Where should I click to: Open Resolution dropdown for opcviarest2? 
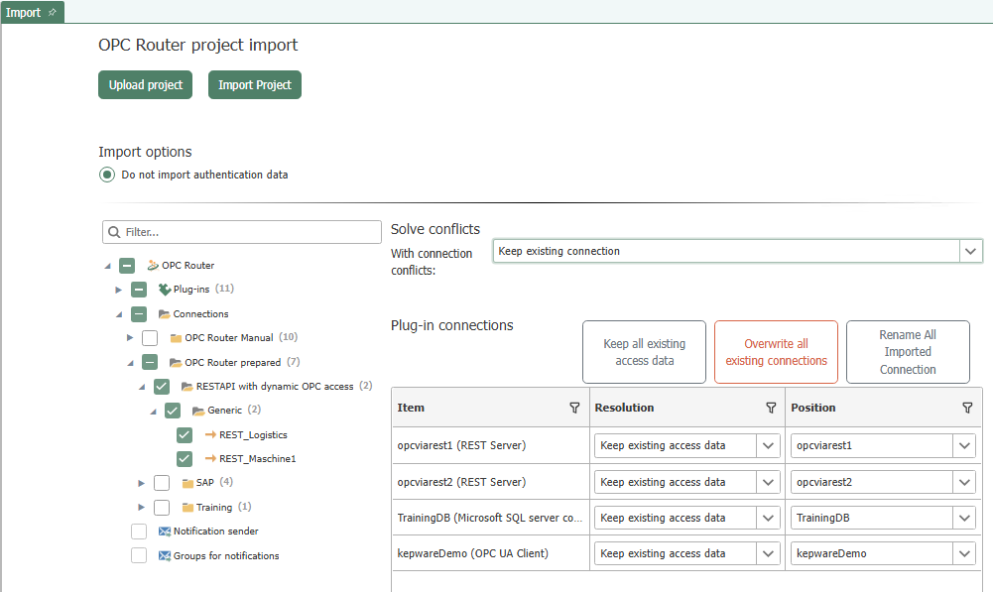768,483
